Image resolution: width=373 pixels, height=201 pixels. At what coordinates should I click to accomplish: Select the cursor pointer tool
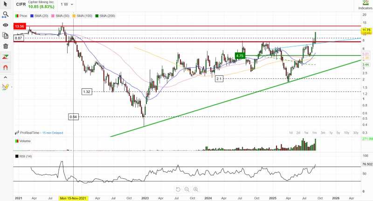coord(6,4)
